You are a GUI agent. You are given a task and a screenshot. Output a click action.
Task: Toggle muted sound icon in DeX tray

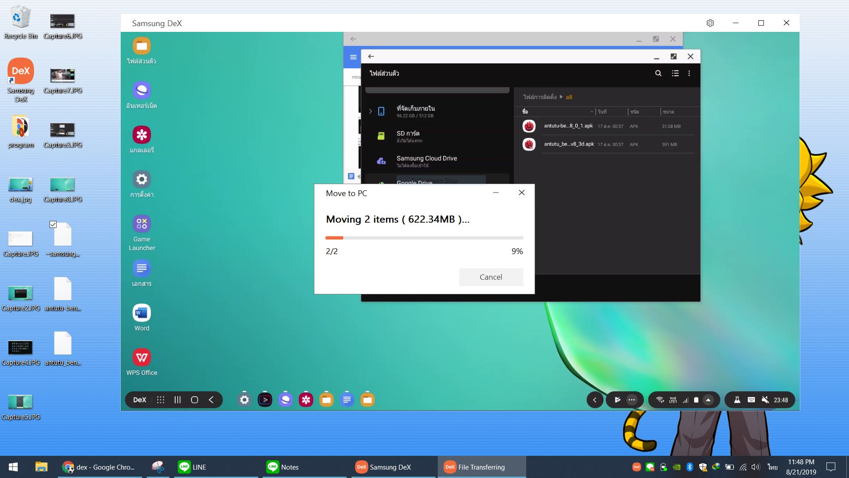pos(765,400)
